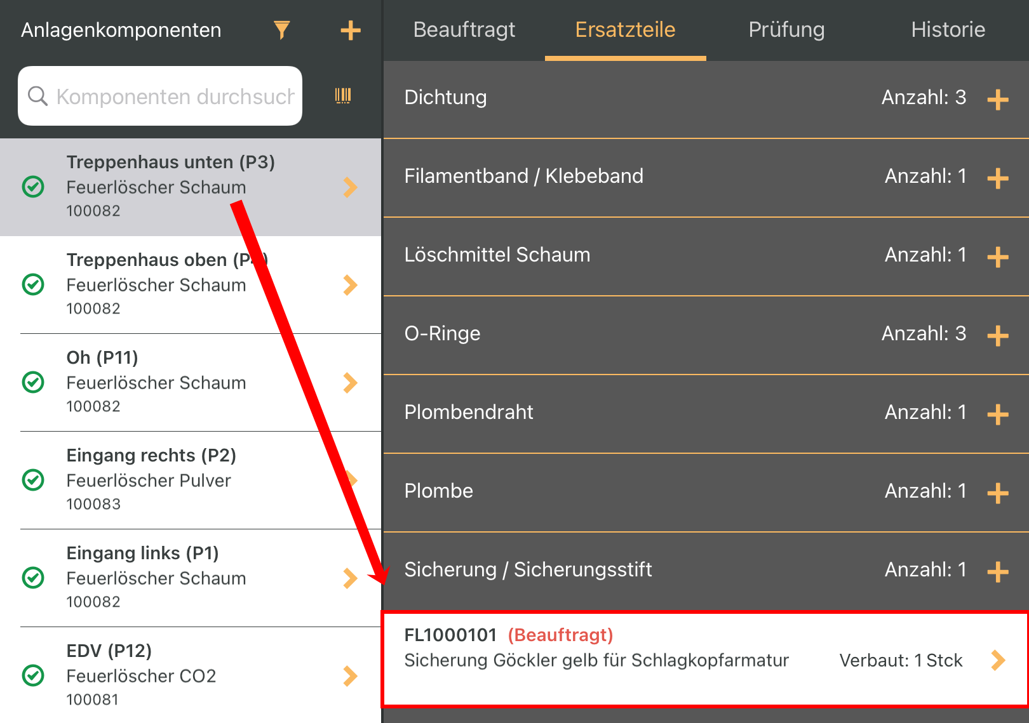Toggle check status of Treppenhaus oben

pyautogui.click(x=33, y=284)
